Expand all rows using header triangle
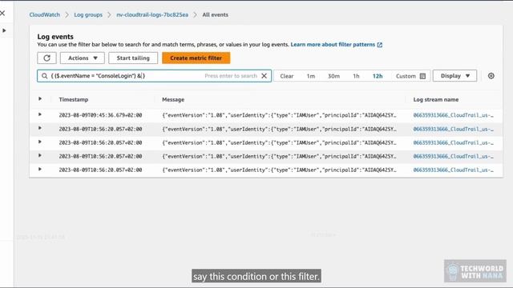513x288 pixels. (x=40, y=98)
